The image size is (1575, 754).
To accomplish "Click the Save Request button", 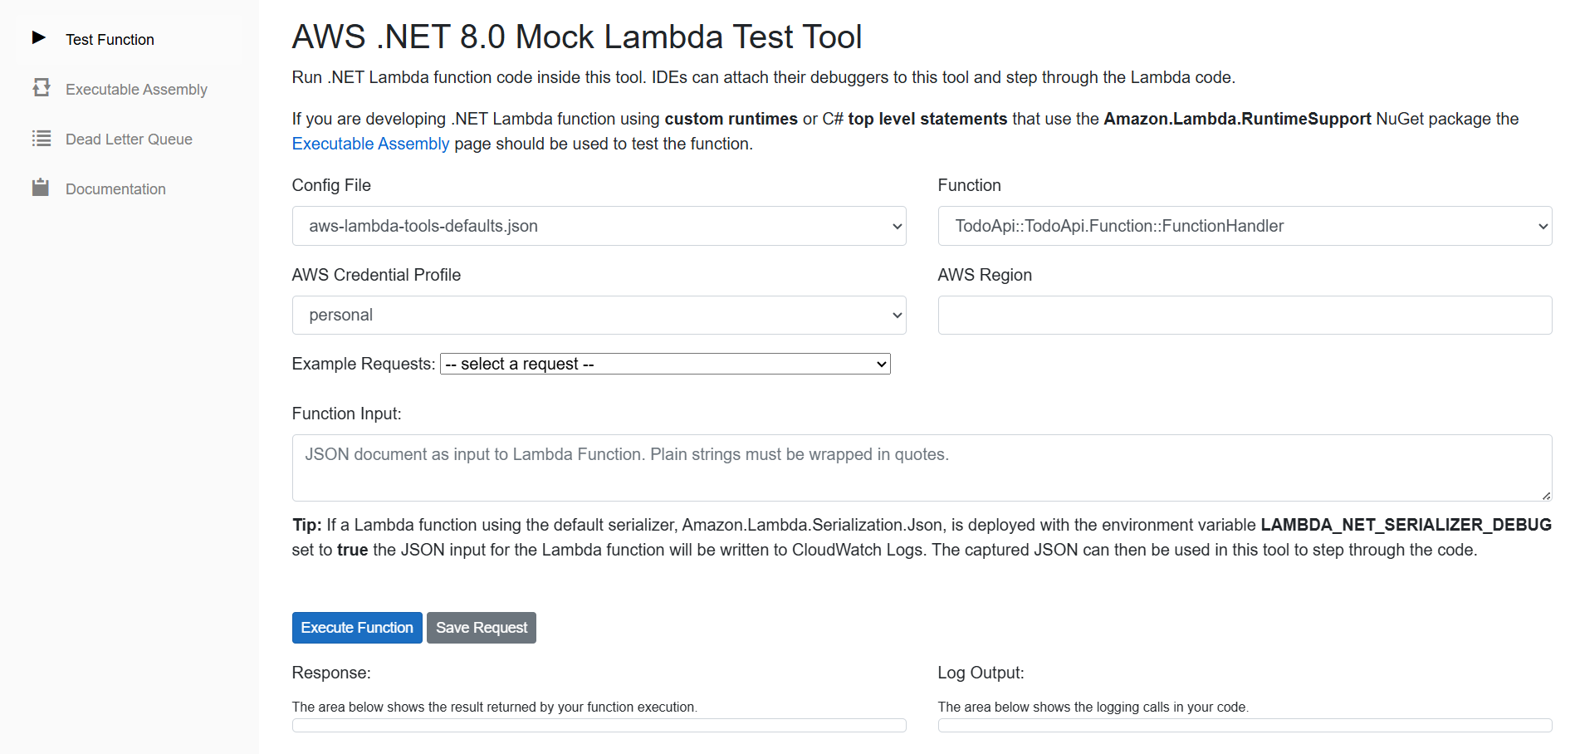I will click(481, 627).
